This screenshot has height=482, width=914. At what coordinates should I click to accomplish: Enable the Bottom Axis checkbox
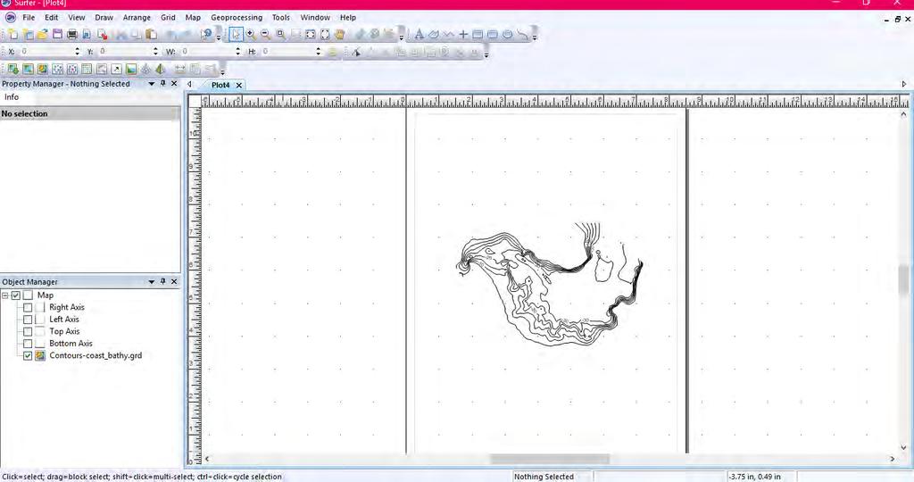[x=28, y=344]
